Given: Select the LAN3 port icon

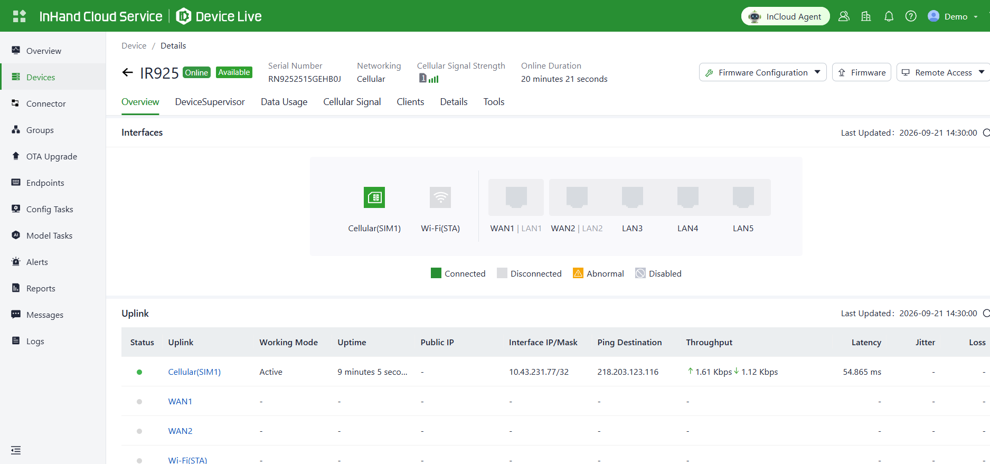Looking at the screenshot, I should pos(632,197).
